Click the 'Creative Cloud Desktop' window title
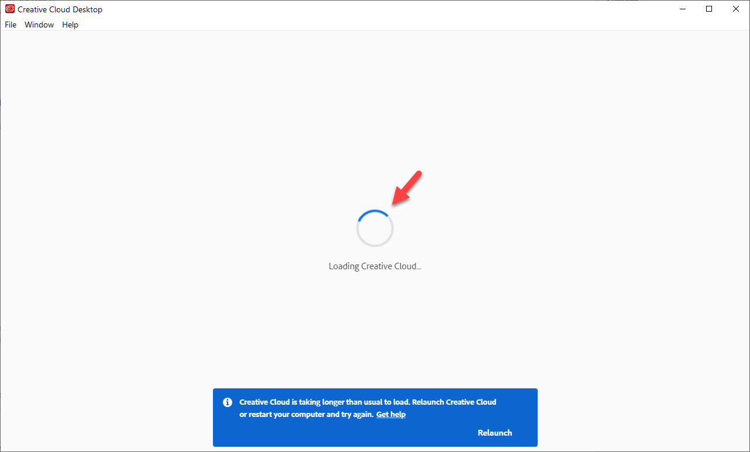750x452 pixels. click(x=60, y=9)
